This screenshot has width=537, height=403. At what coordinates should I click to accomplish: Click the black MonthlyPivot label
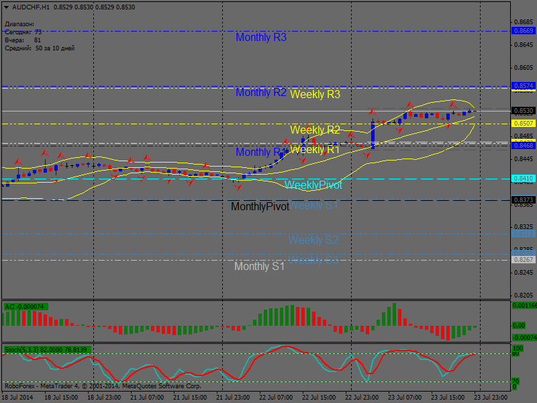(x=260, y=207)
